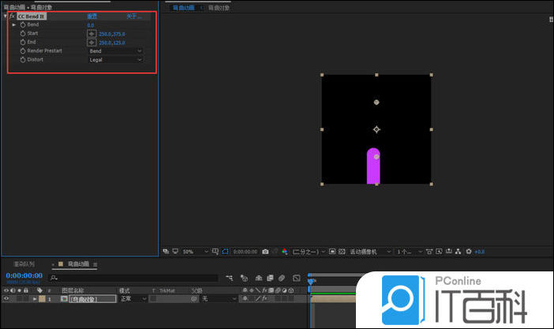Open the Distort dropdown set to Legal
Image resolution: width=554 pixels, height=329 pixels.
(115, 60)
